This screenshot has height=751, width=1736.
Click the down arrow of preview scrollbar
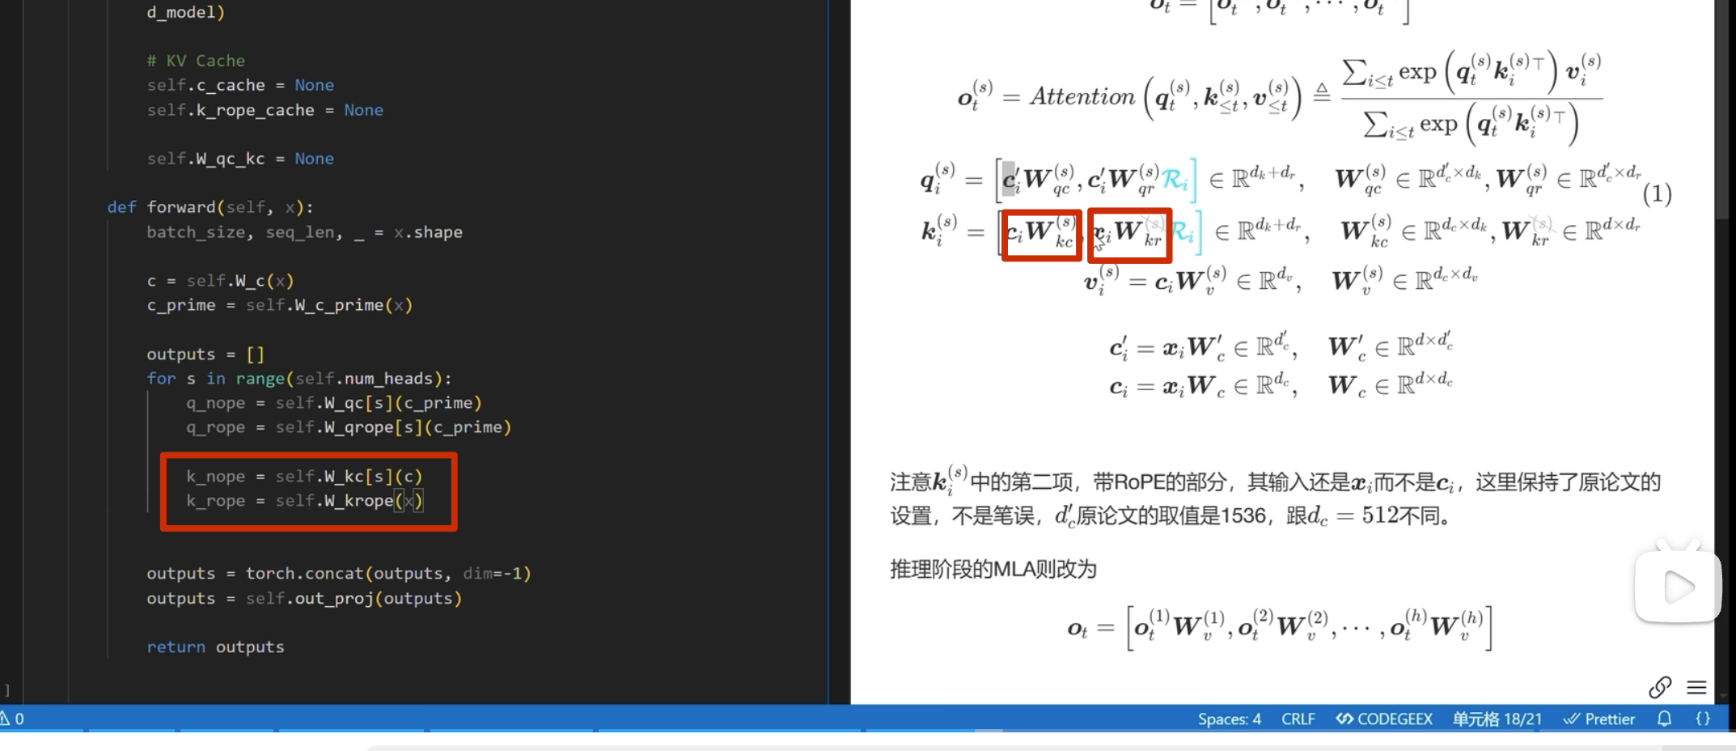[1724, 695]
